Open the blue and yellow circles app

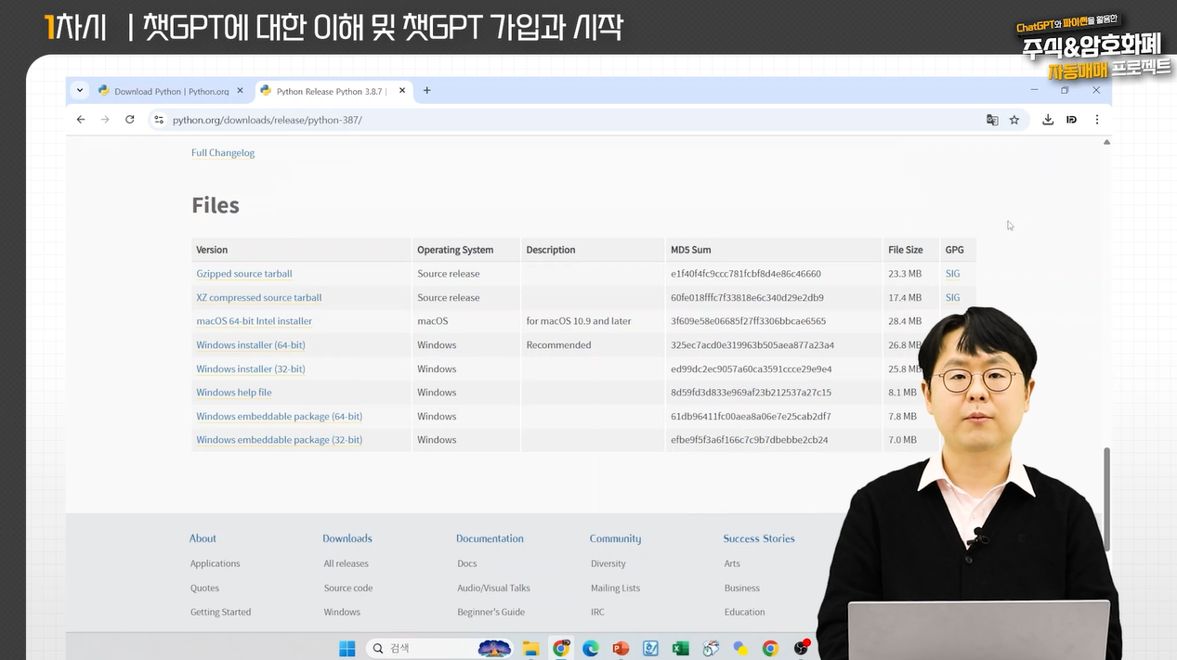pos(740,648)
